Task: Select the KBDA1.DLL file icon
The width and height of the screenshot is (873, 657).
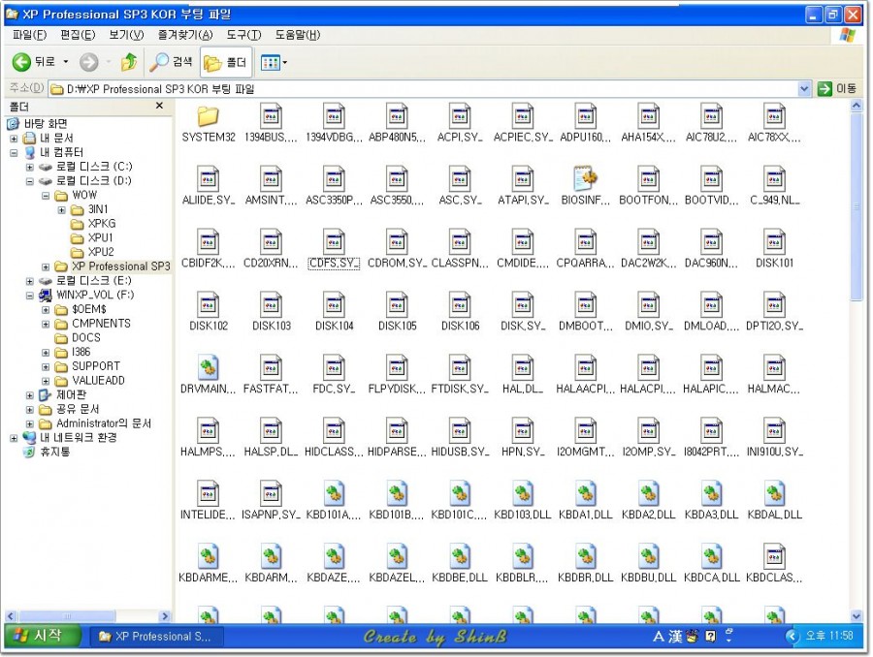Action: coord(586,493)
